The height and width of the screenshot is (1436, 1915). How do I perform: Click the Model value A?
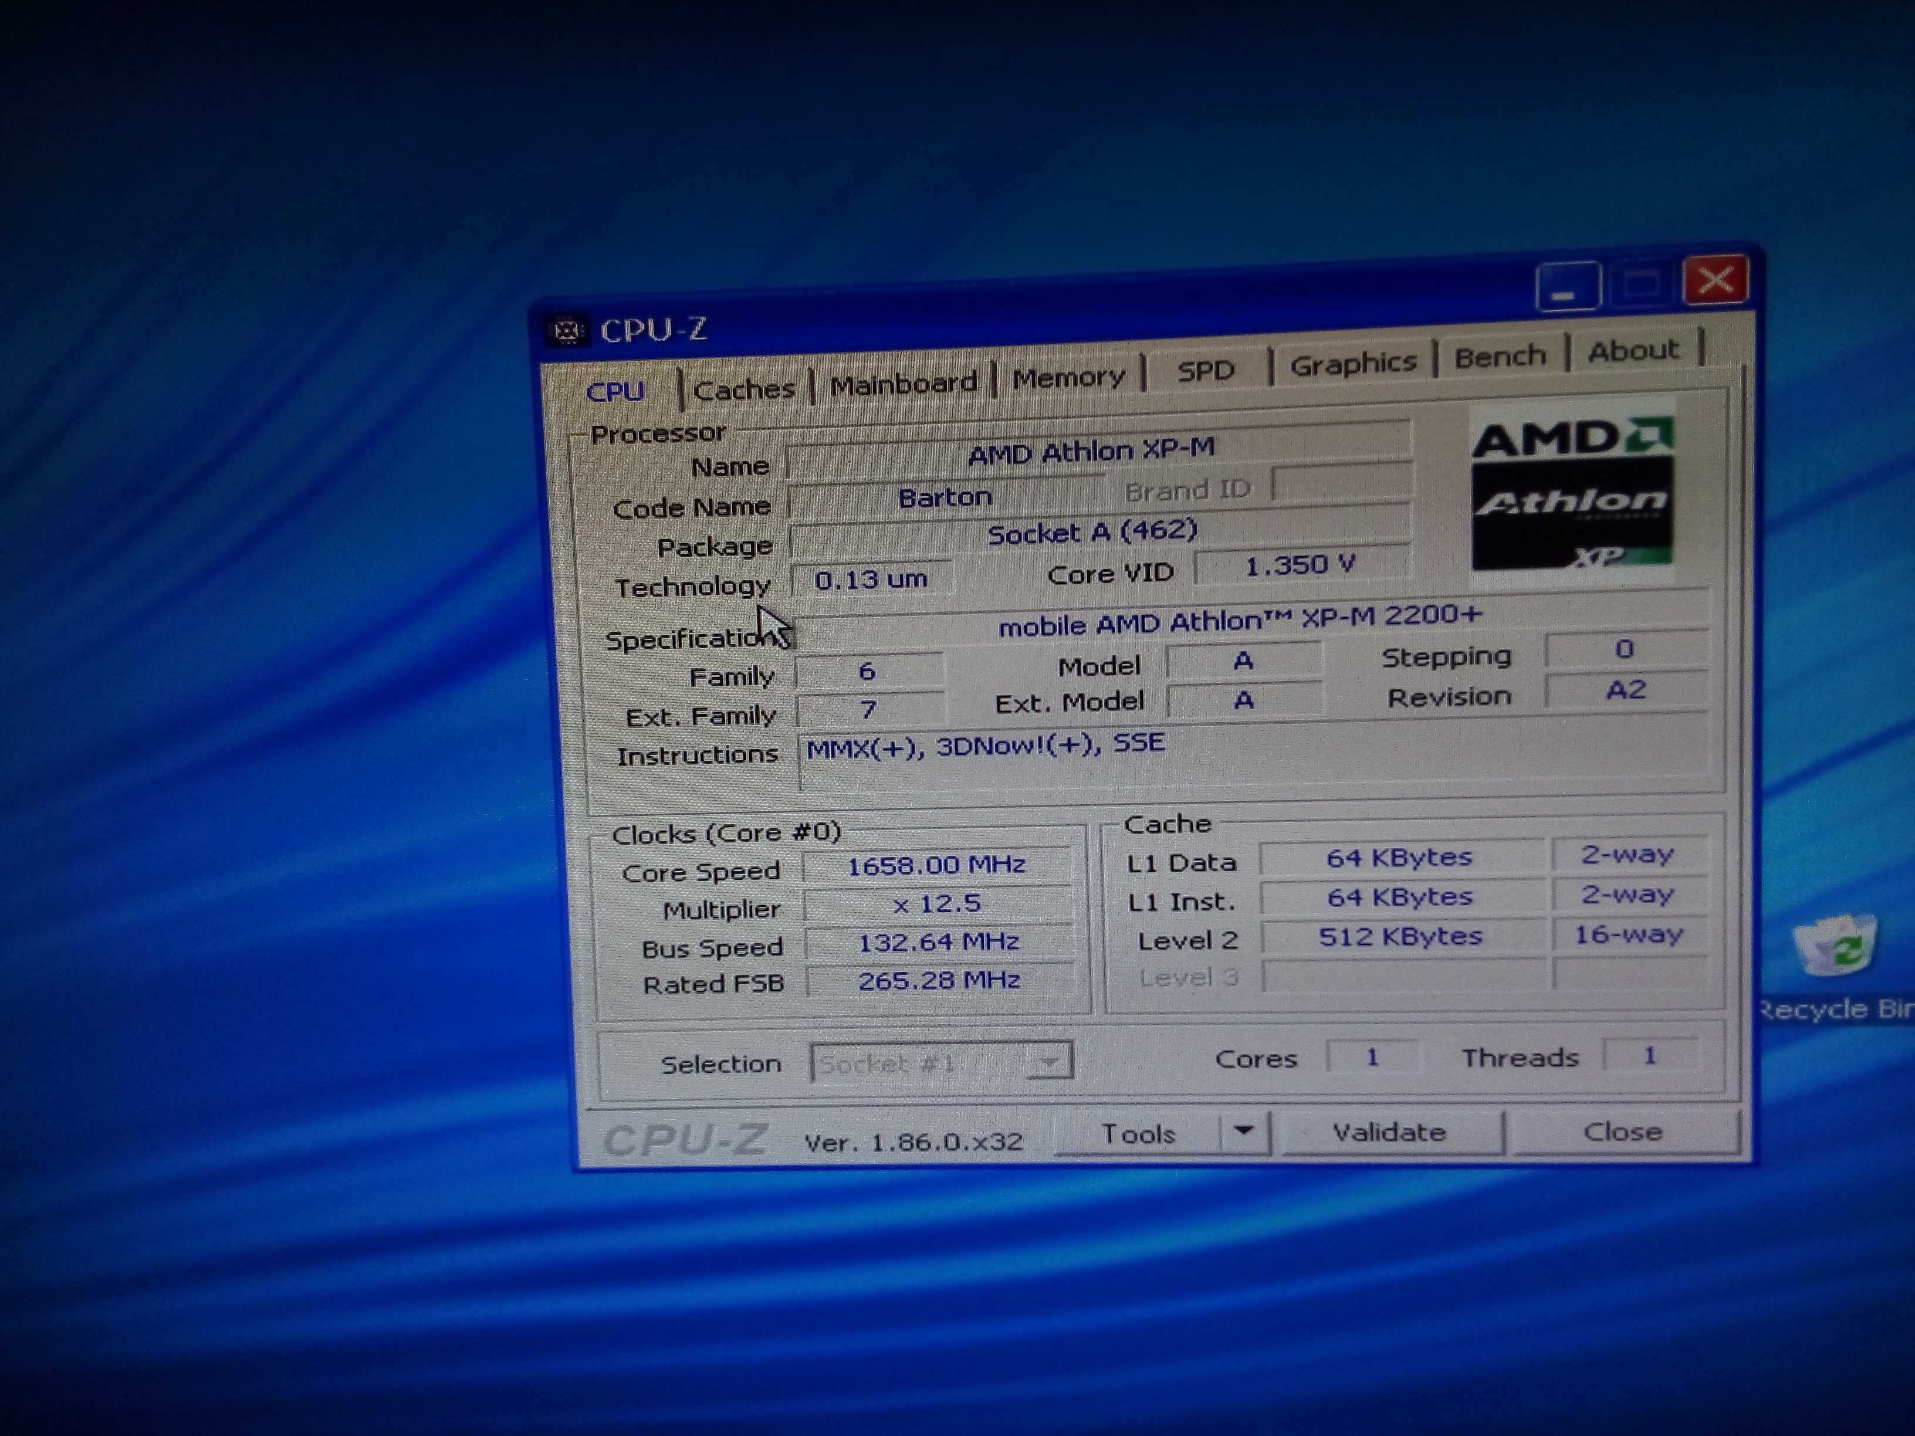point(1244,661)
